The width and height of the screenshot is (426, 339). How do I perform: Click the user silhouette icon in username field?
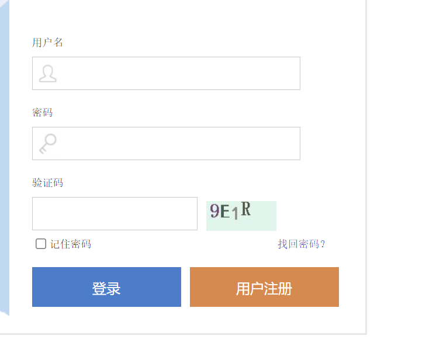click(x=48, y=73)
